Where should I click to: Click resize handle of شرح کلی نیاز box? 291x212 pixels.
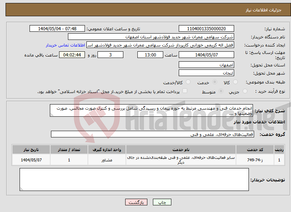52,115
